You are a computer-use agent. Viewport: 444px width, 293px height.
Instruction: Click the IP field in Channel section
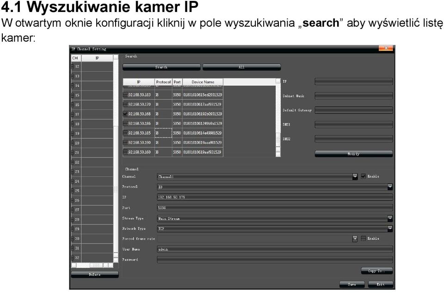[x=275, y=197]
